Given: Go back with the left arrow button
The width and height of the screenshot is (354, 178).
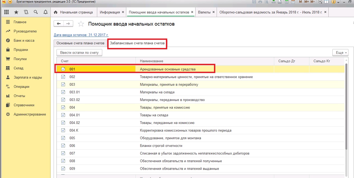Looking at the screenshot, I should tap(59, 24).
